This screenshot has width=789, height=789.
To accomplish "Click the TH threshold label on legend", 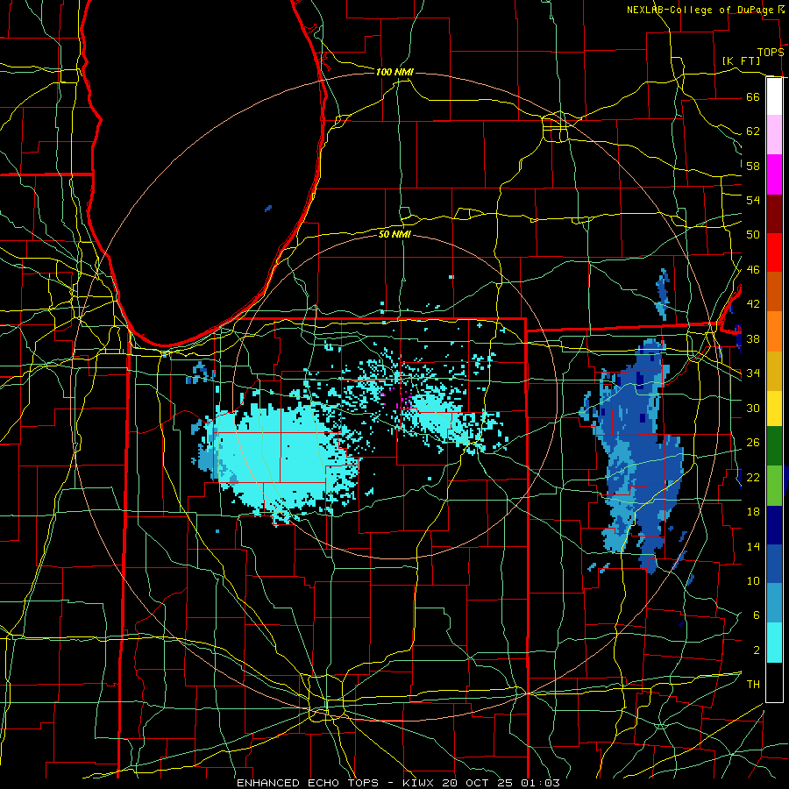I will click(753, 685).
